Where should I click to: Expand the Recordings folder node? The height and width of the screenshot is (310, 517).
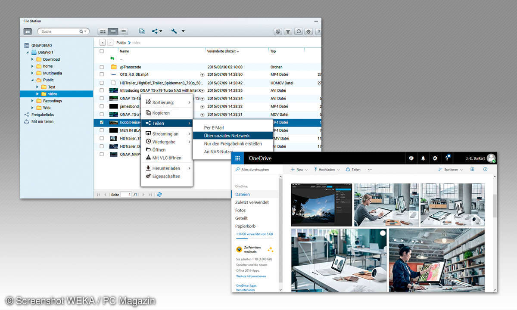click(32, 101)
